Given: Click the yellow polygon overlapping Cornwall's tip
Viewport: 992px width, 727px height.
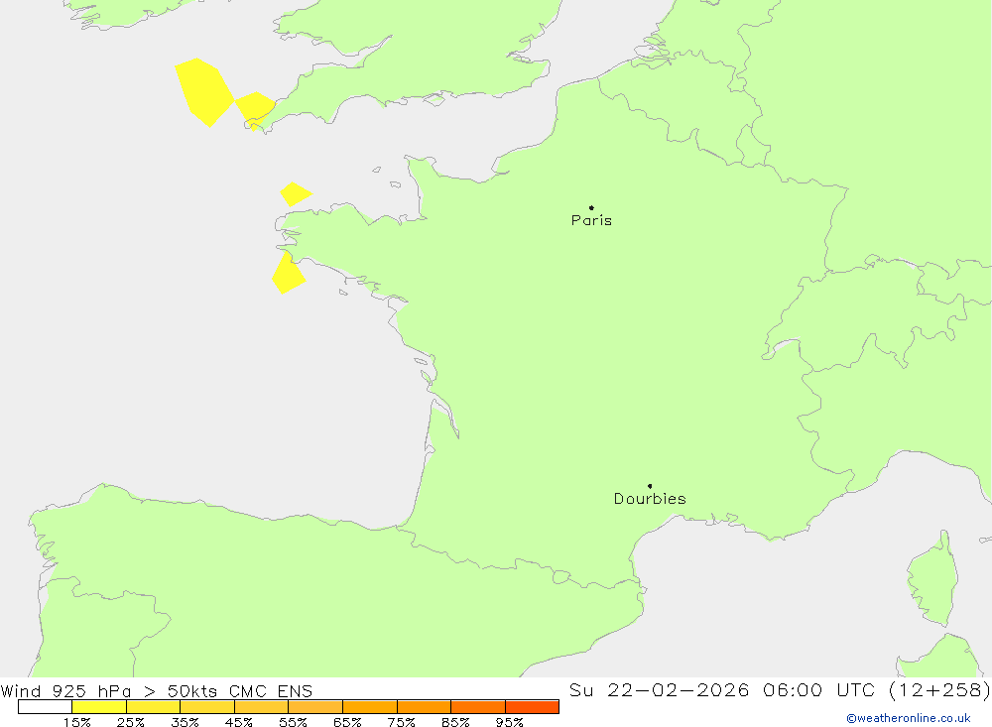Looking at the screenshot, I should 255,109.
